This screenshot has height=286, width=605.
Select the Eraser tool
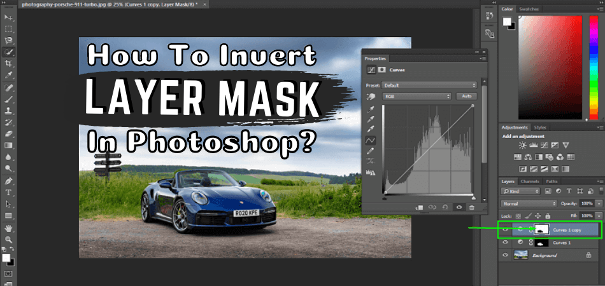pyautogui.click(x=8, y=134)
